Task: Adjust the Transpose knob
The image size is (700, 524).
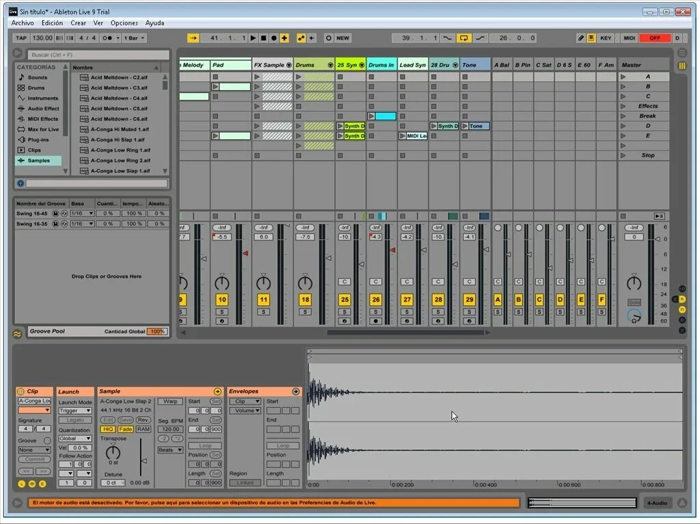Action: pyautogui.click(x=113, y=452)
